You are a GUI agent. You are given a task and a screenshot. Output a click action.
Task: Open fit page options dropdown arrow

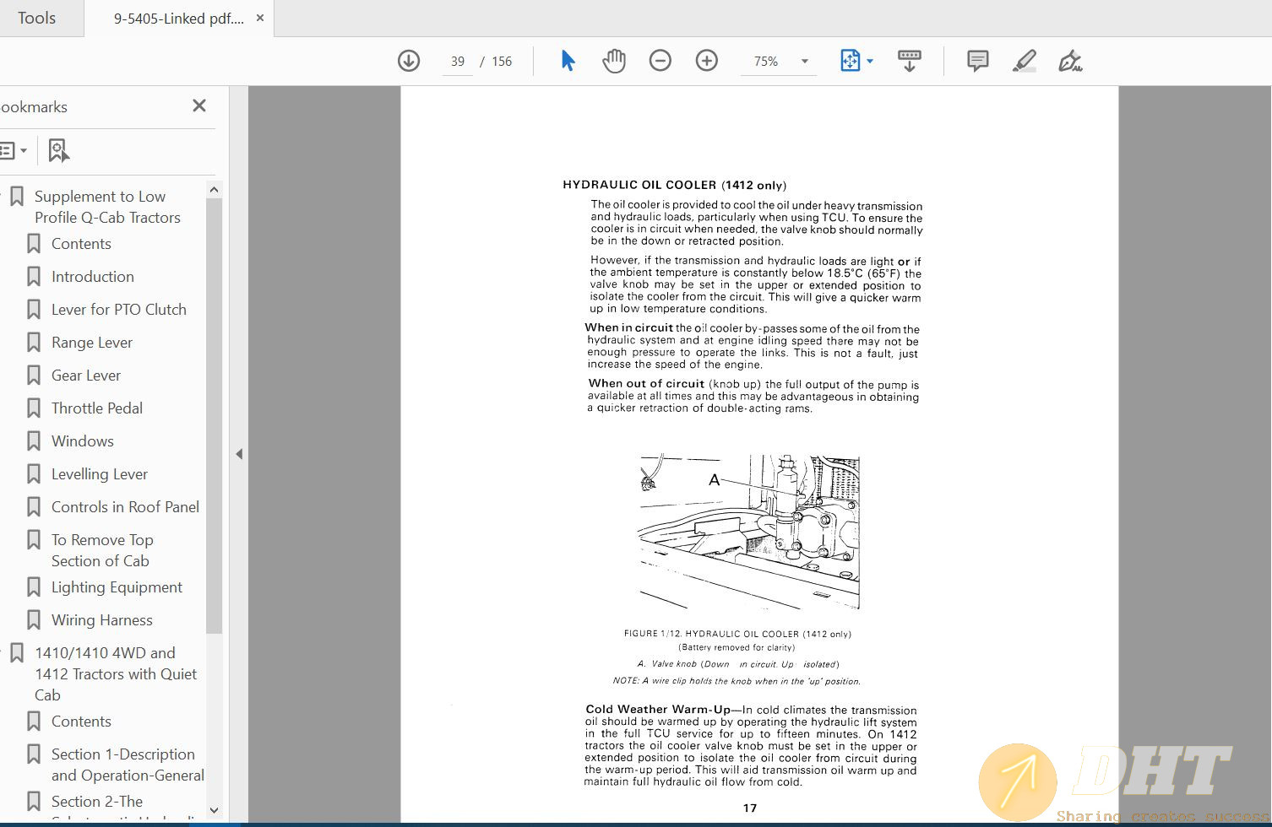pyautogui.click(x=870, y=61)
